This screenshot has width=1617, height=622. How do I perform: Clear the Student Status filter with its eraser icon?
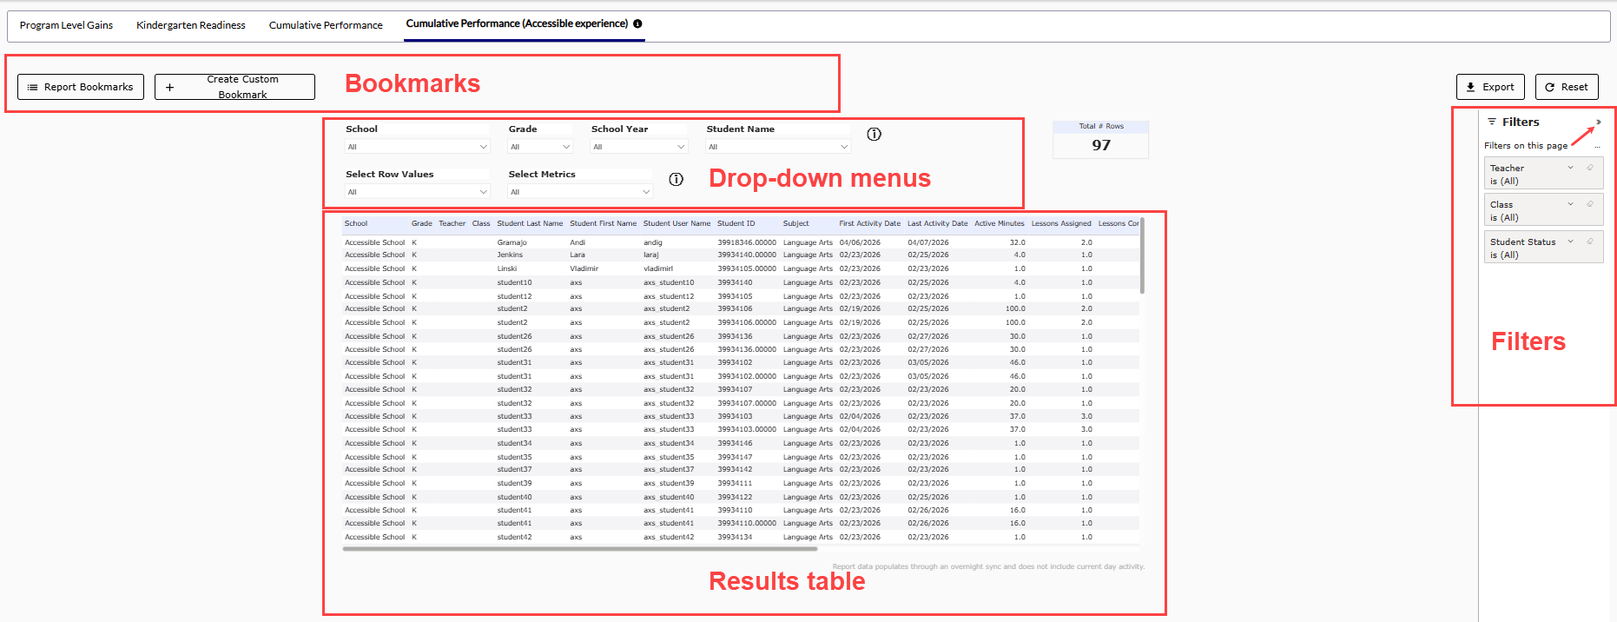(1590, 242)
